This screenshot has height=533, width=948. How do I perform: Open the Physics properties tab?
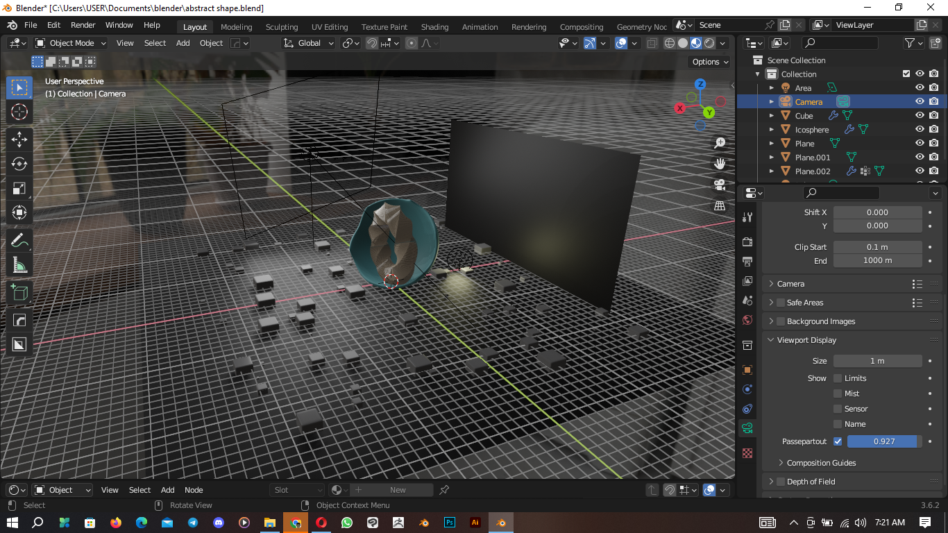pos(747,389)
